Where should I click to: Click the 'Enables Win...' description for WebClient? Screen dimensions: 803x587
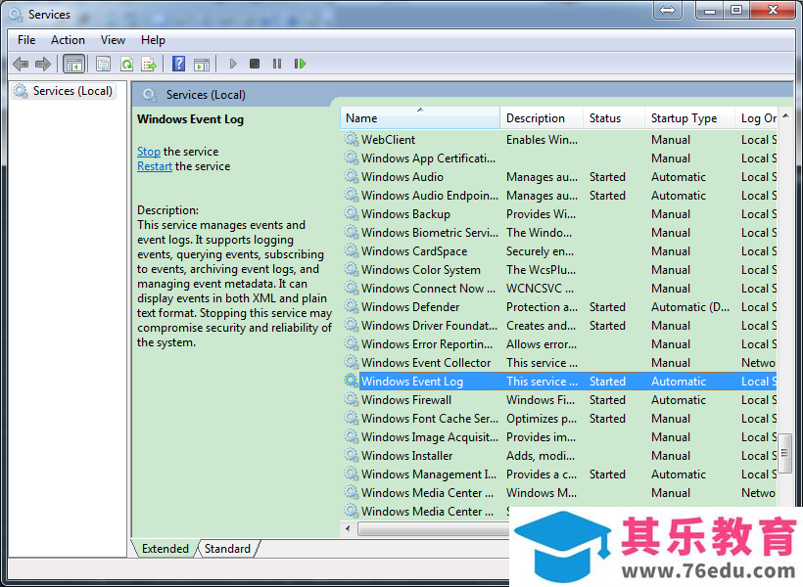tap(542, 139)
